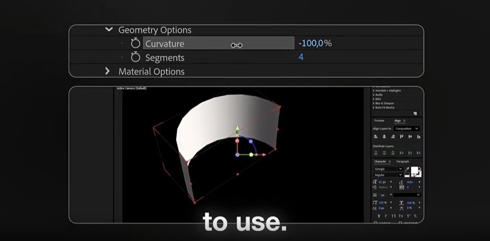Click the Segments value 4
This screenshot has width=490, height=241.
point(301,57)
